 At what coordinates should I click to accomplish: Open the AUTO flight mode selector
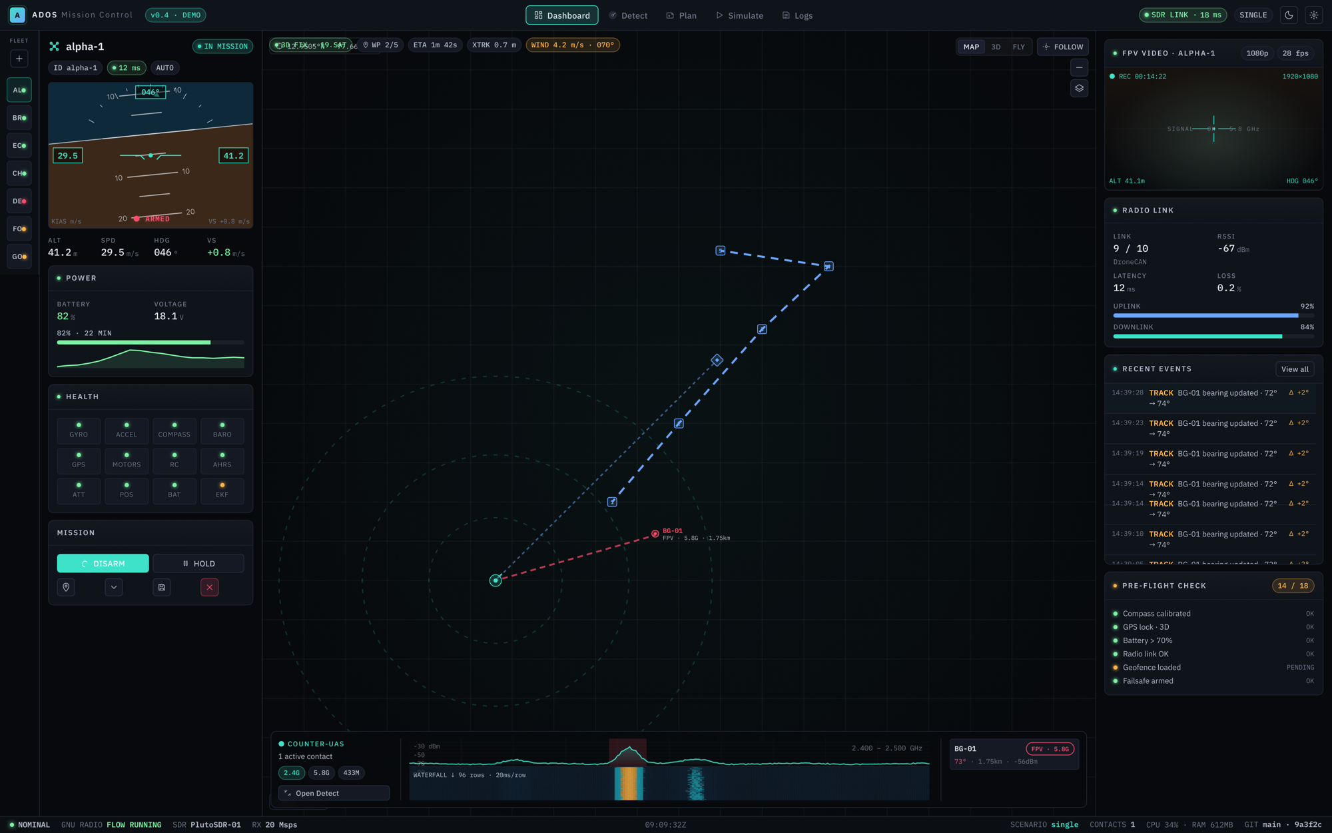click(x=165, y=68)
